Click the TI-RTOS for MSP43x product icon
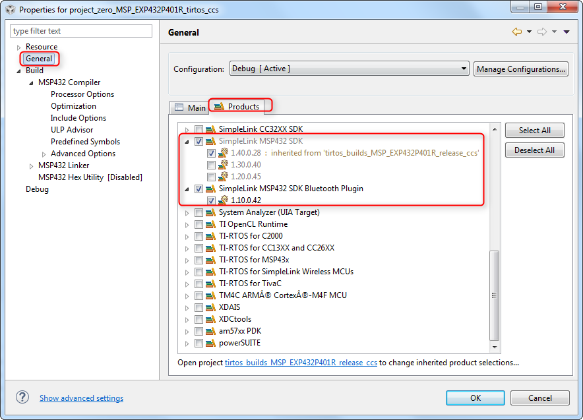 [211, 260]
